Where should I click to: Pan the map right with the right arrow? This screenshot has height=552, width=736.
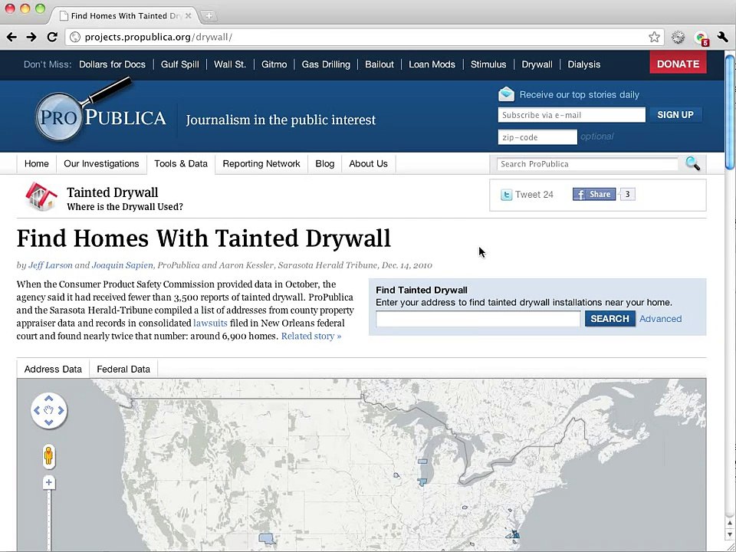61,411
